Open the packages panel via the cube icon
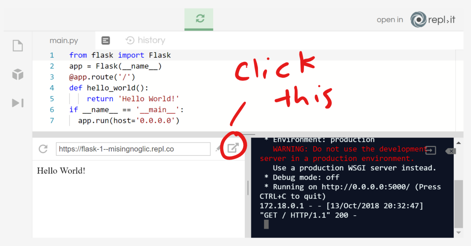This screenshot has height=246, width=471. pos(17,74)
